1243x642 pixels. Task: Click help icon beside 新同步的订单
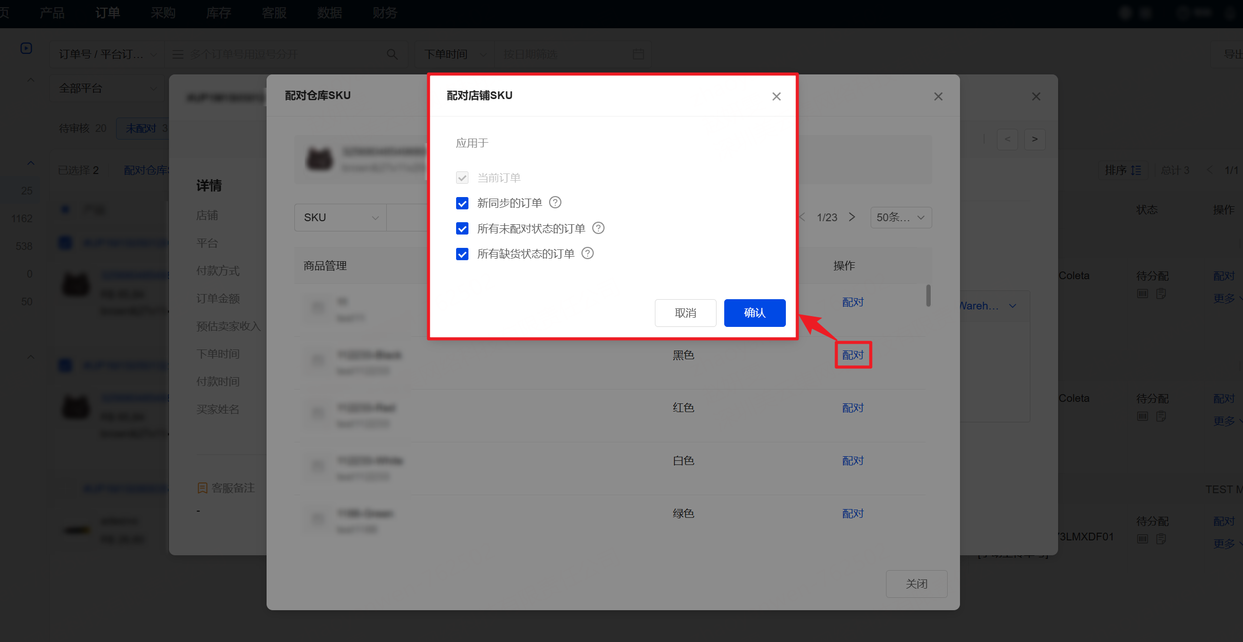[x=555, y=203]
